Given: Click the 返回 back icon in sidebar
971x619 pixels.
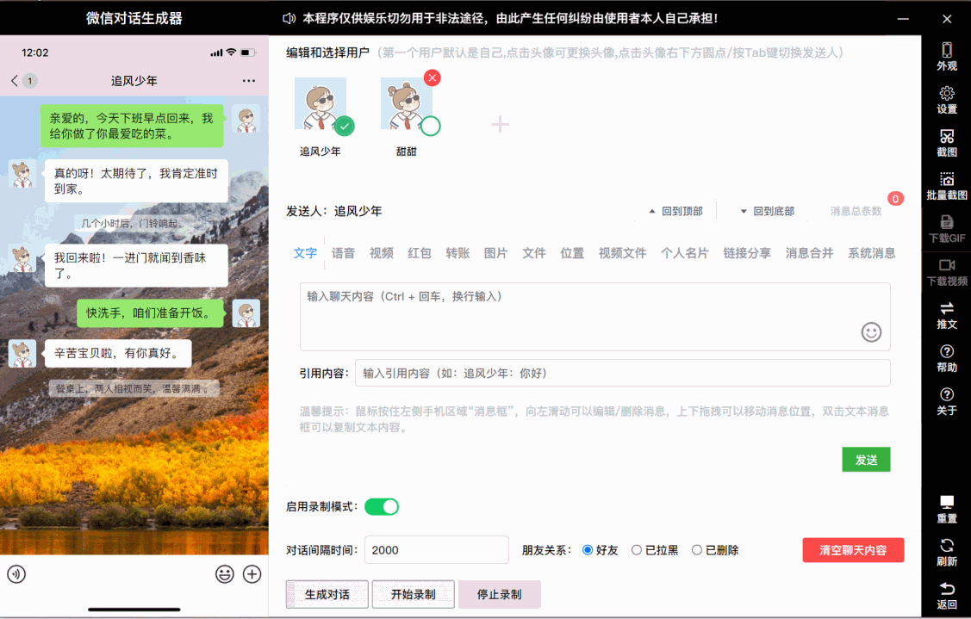Looking at the screenshot, I should pyautogui.click(x=946, y=588).
